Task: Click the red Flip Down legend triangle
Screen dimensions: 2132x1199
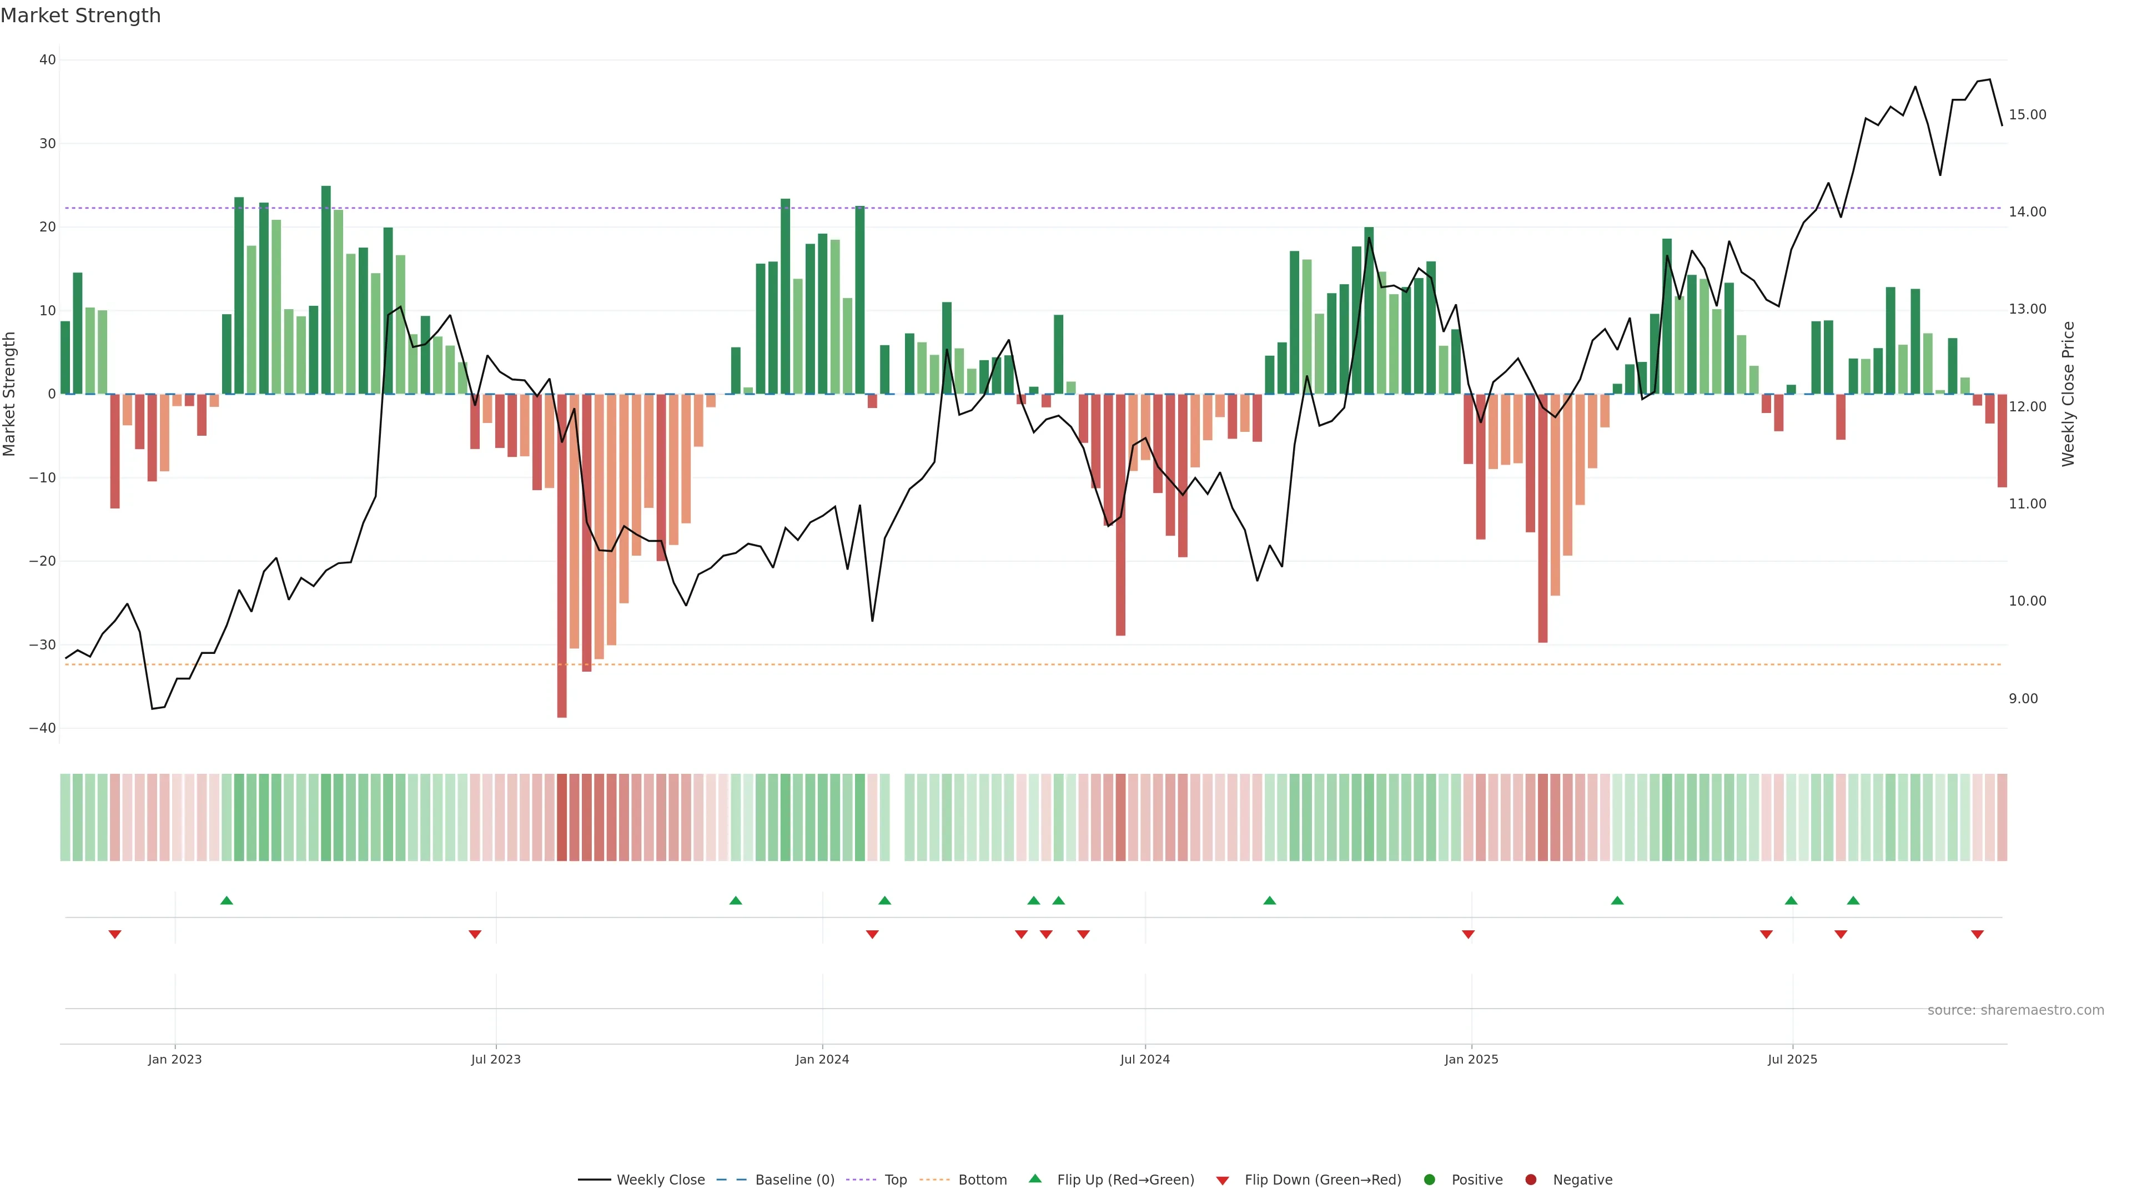Action: (x=1223, y=1181)
